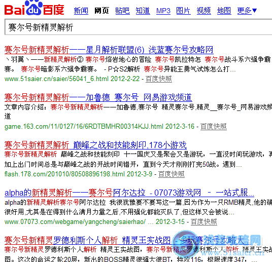Open the 贴吧 tab
Viewport: 272px width, 262px height.
[x=122, y=11]
